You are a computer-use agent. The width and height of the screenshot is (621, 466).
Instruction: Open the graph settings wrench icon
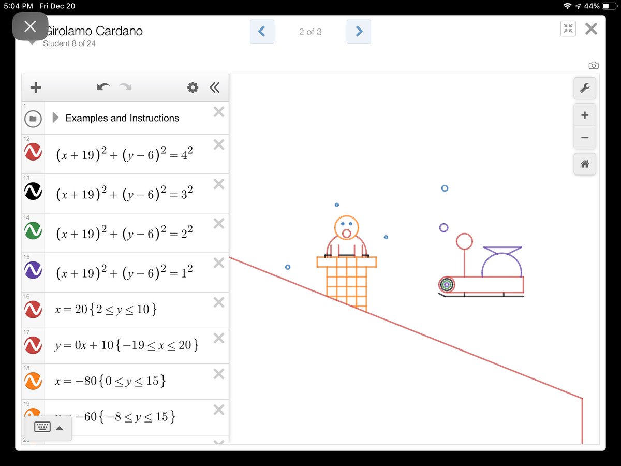(584, 88)
